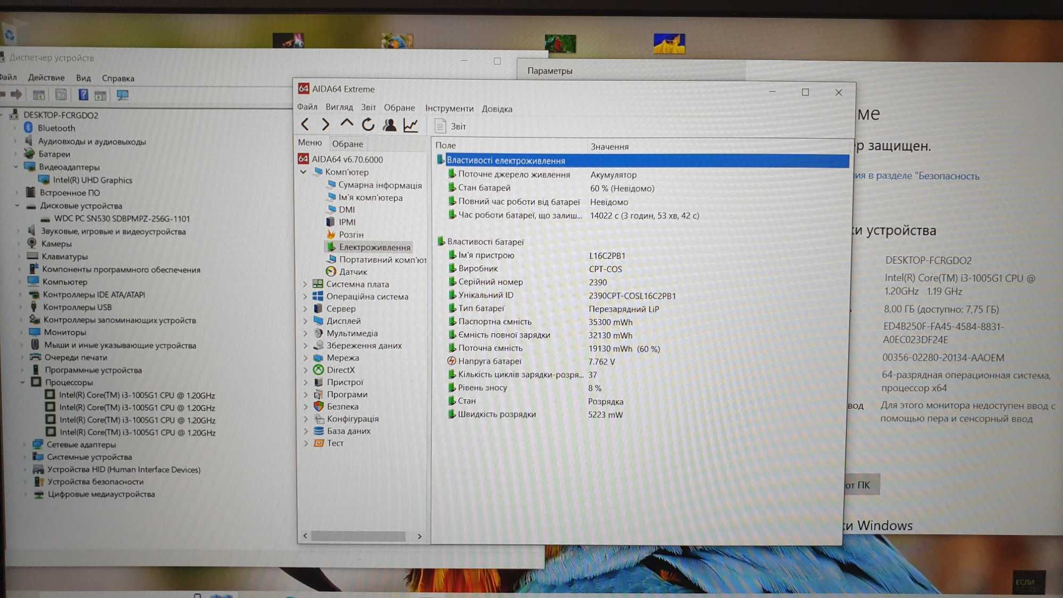Collapse the Комп'ютер tree node

click(303, 172)
